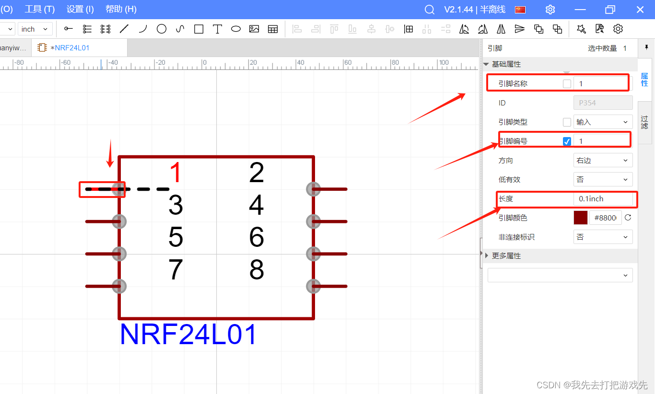The height and width of the screenshot is (394, 655).
Task: Open the 低有效 dropdown
Action: (603, 179)
